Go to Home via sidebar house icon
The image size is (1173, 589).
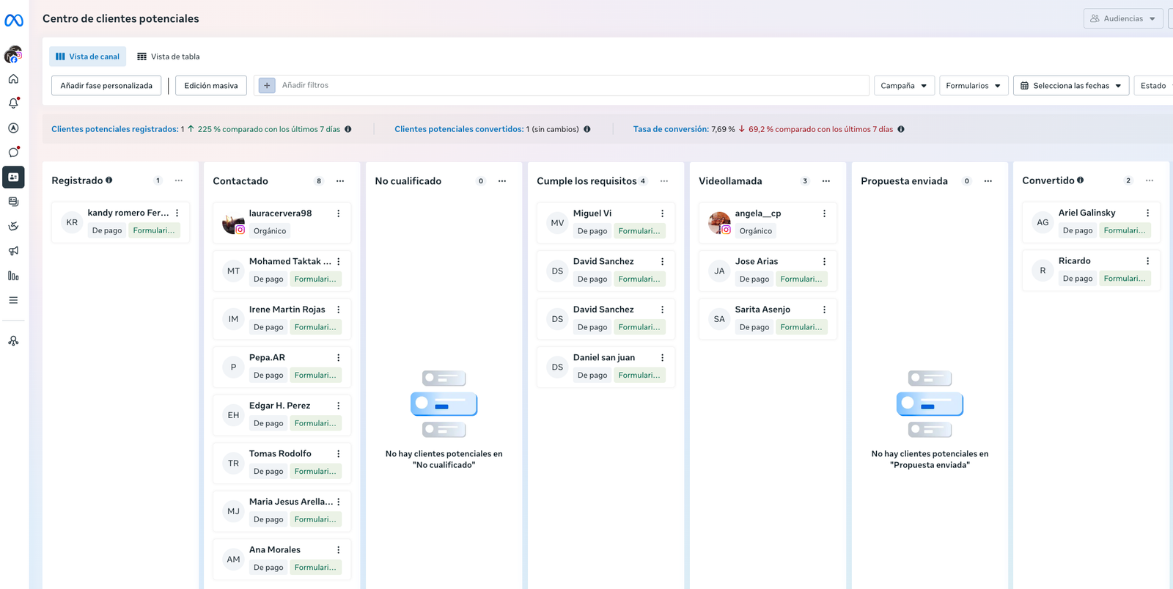[13, 78]
